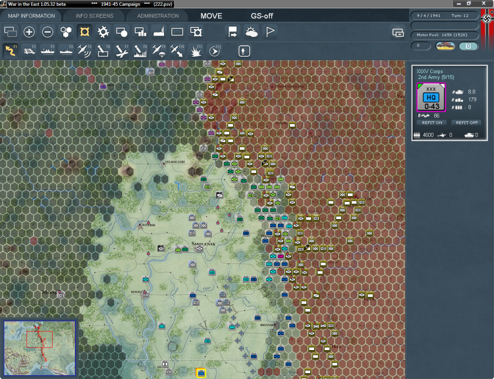Click the Vitebsk city label on map

point(149,225)
